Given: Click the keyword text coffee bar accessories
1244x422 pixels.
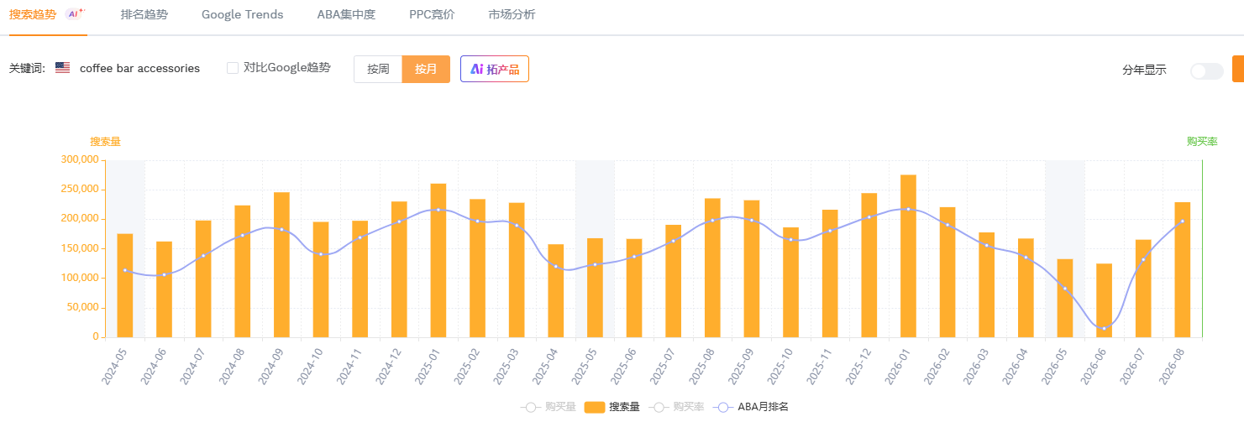Looking at the screenshot, I should (139, 69).
